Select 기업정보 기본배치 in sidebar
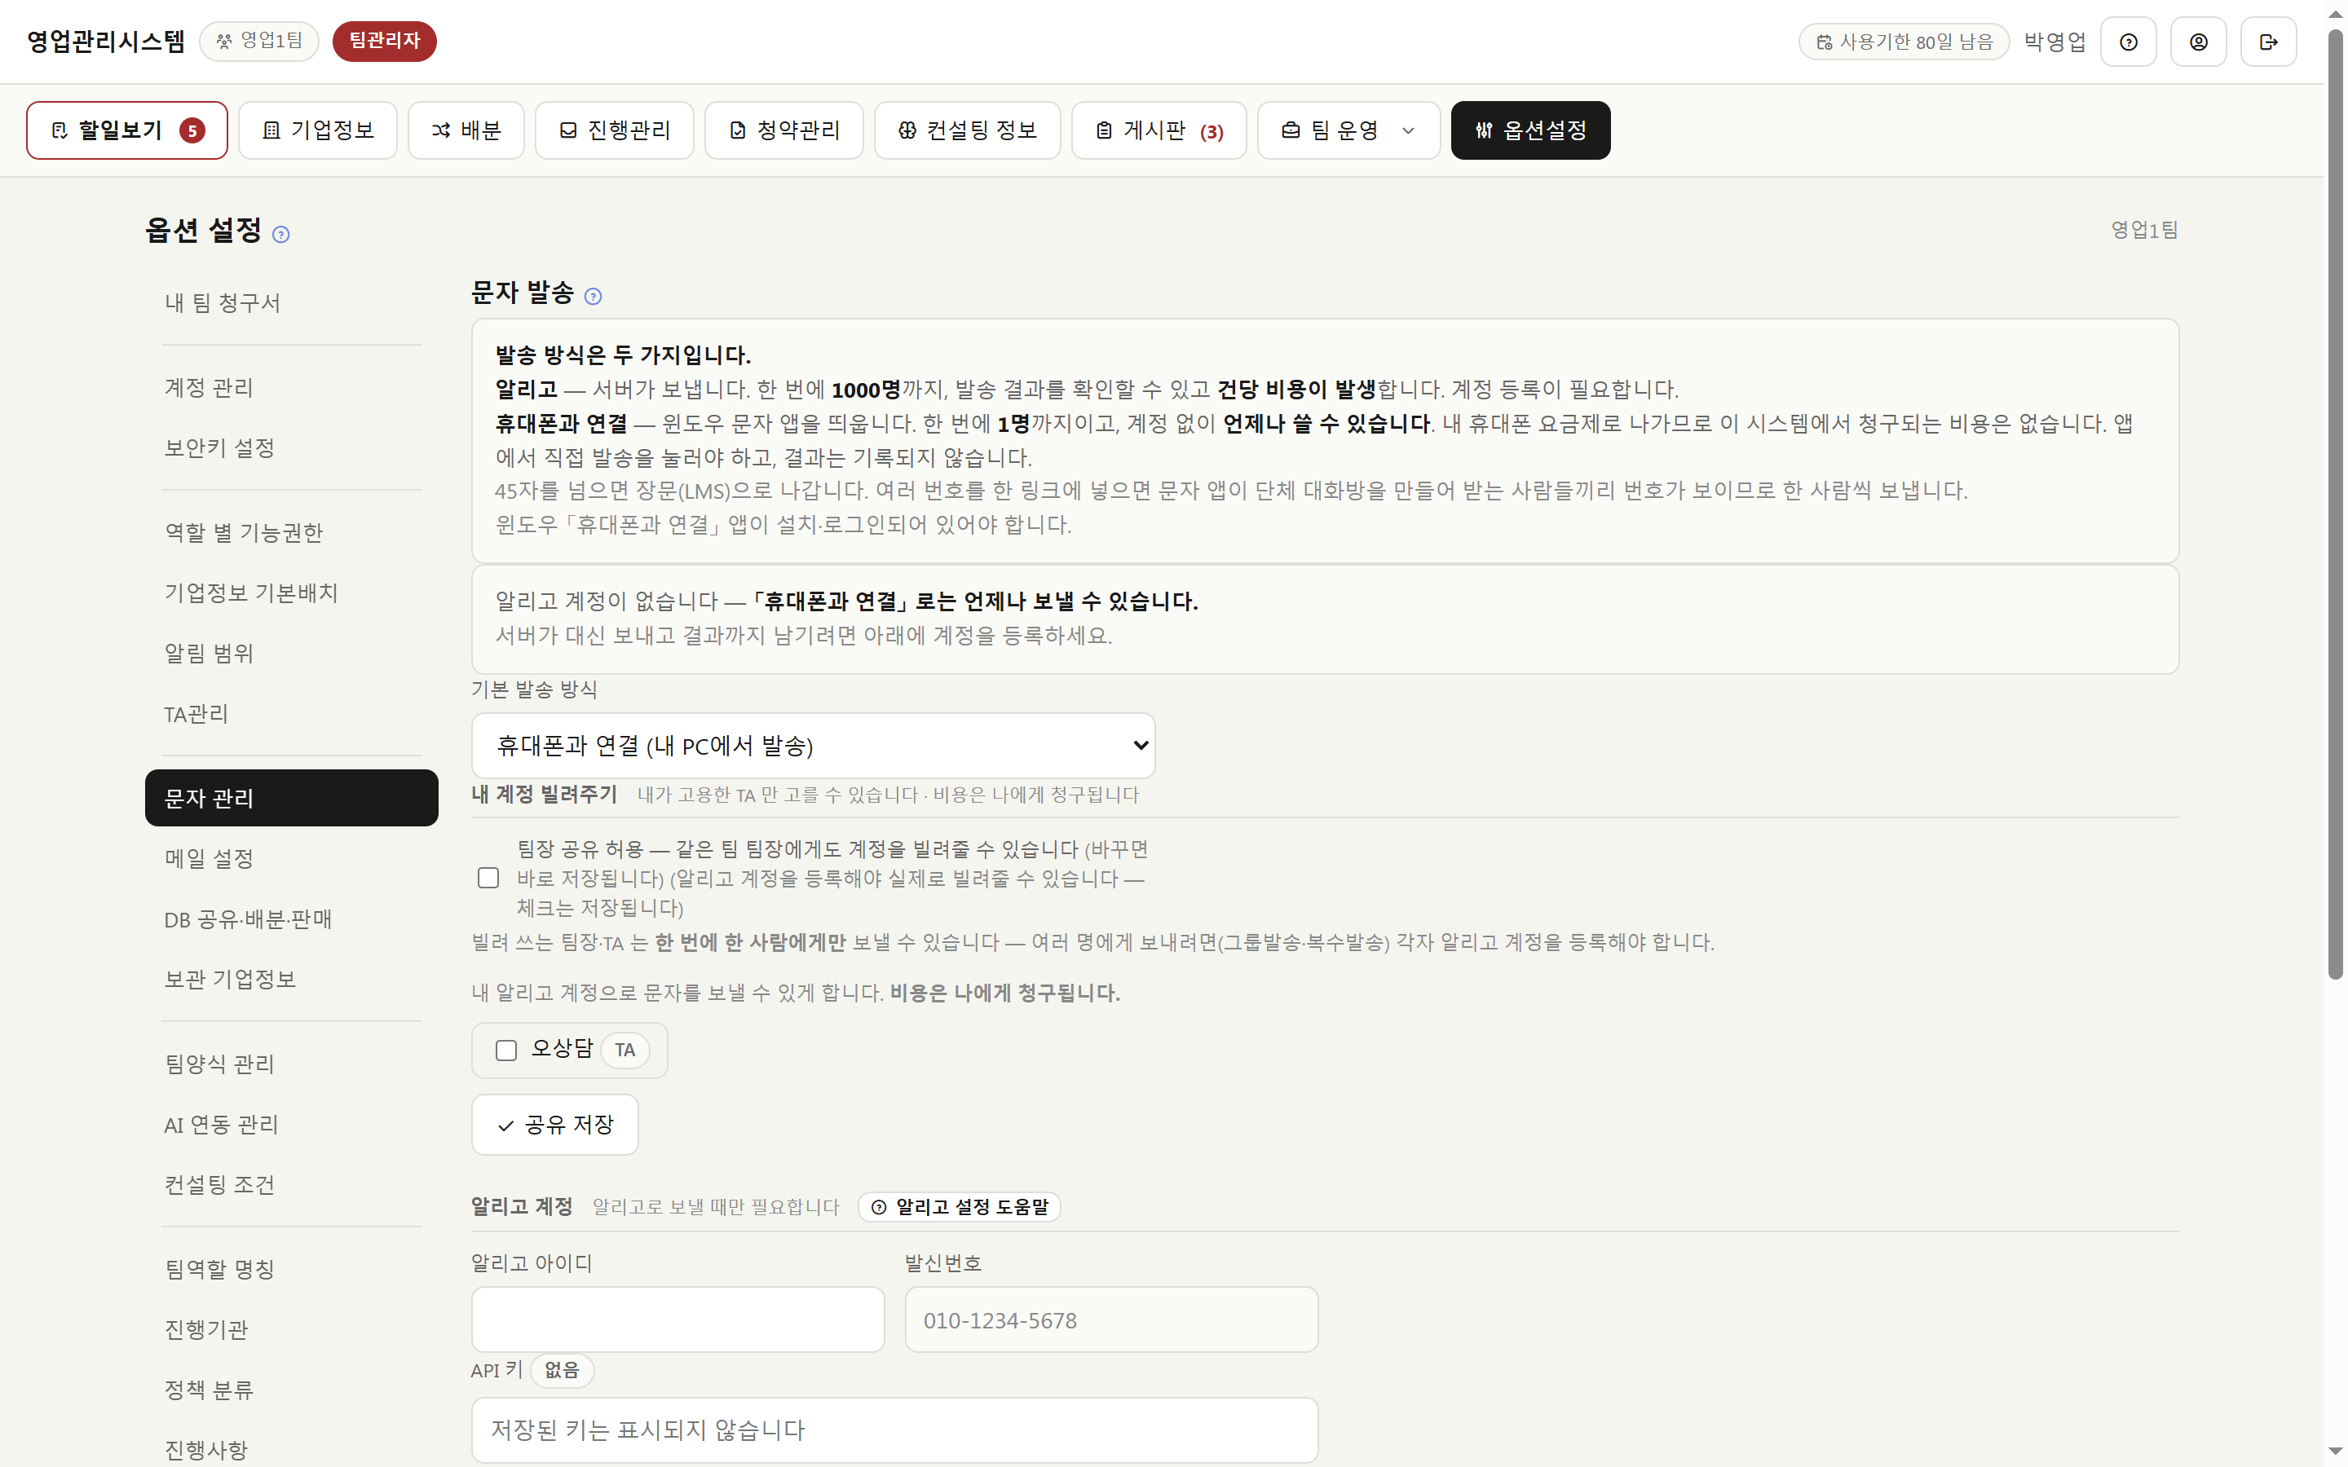Image resolution: width=2348 pixels, height=1467 pixels. click(291, 593)
